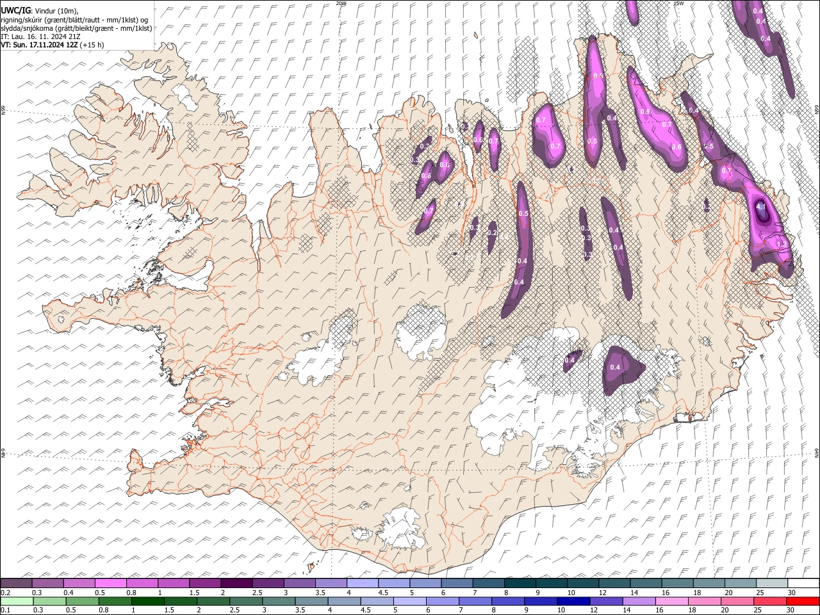Screen dimensions: 820x615
Task: Select the rain scale swatch between 2 and 2.5
Action: tap(213, 601)
